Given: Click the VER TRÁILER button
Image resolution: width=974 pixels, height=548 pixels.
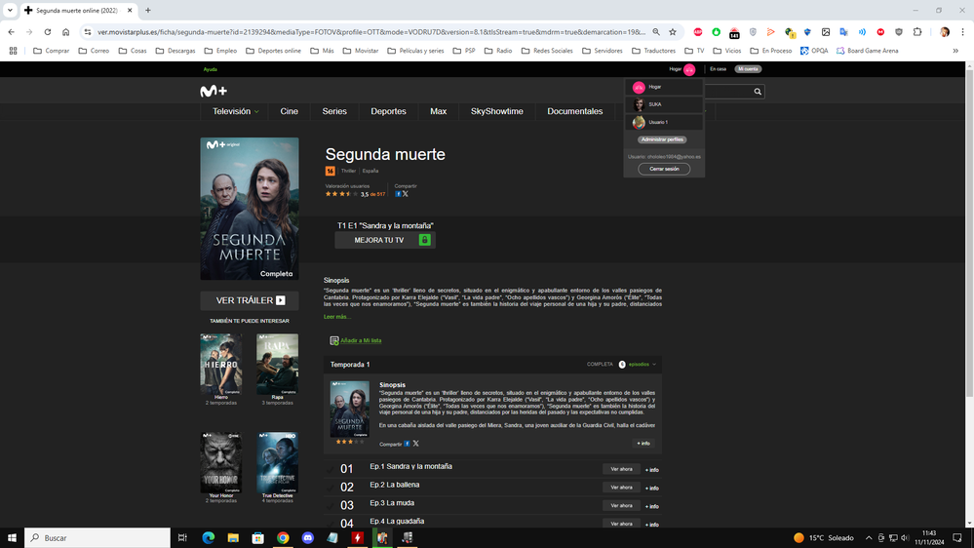Looking at the screenshot, I should pos(250,300).
